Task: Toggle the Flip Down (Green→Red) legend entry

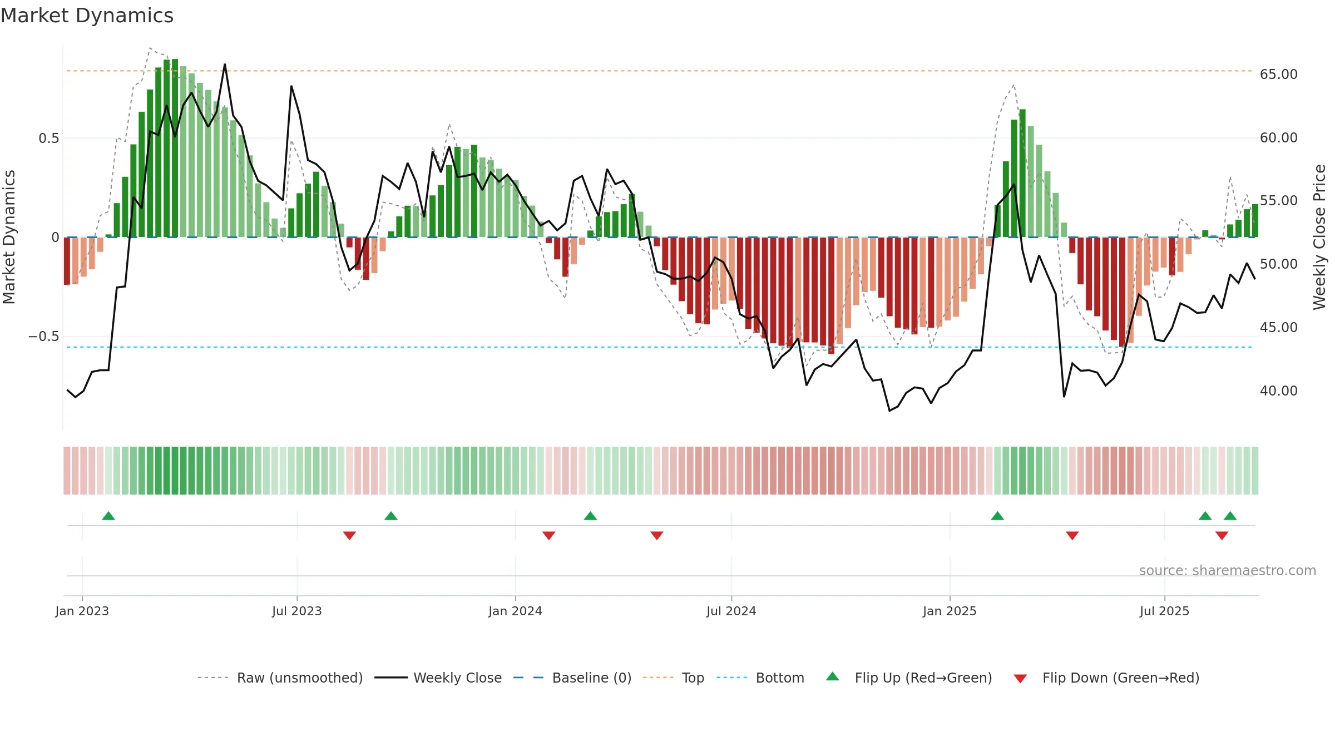Action: pos(1106,678)
